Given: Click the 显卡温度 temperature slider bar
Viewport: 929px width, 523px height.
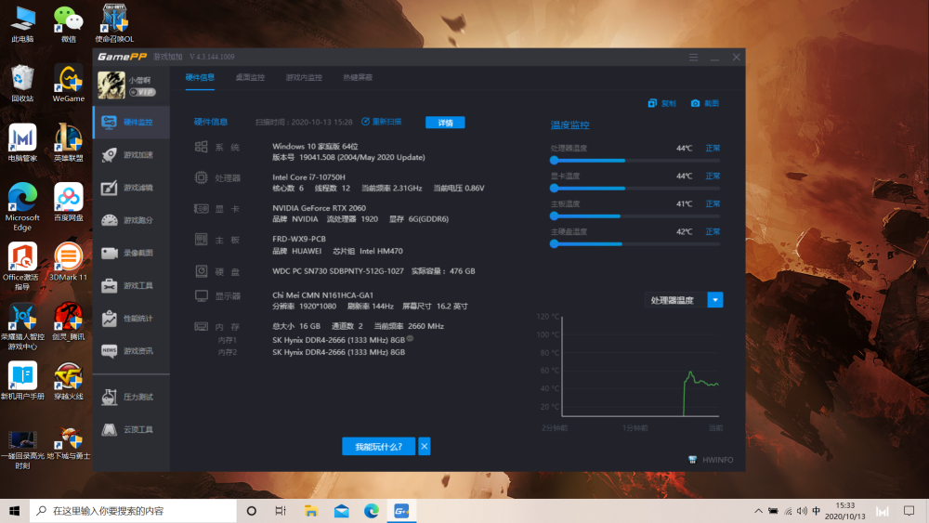Looking at the screenshot, I should 635,188.
